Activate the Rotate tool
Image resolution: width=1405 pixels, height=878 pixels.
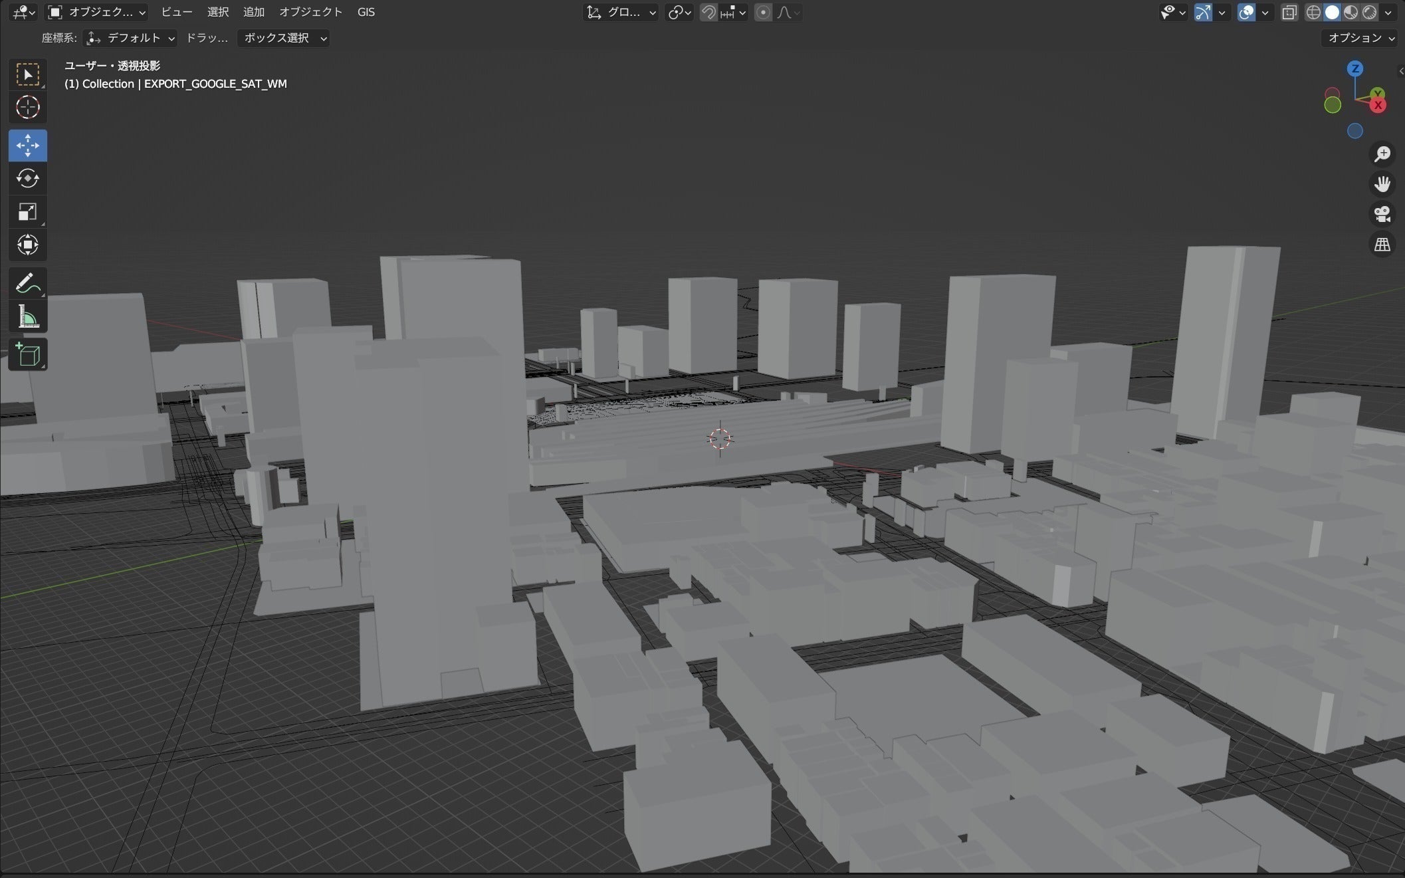27,179
